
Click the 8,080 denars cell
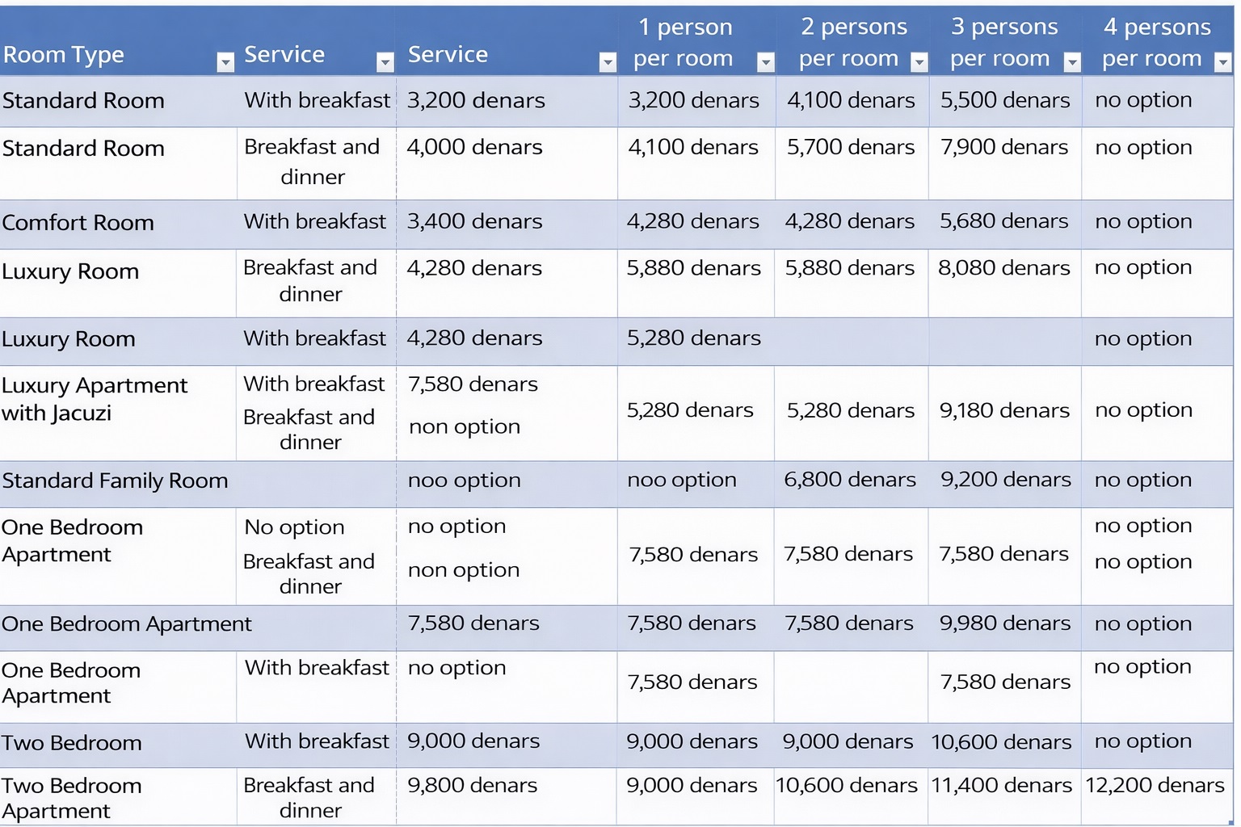click(x=1003, y=268)
